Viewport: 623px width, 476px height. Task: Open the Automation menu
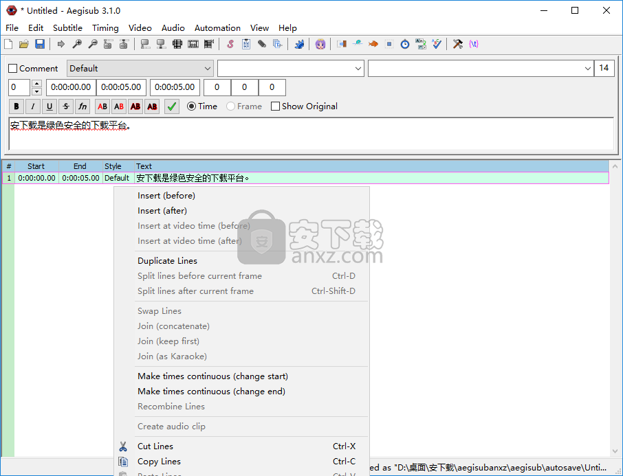(x=217, y=27)
